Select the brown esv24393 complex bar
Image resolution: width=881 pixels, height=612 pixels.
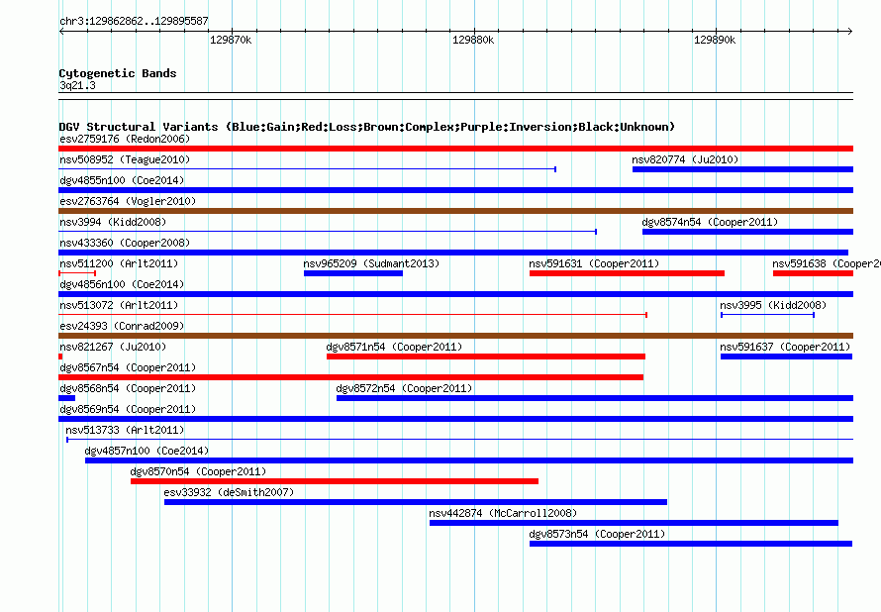(455, 336)
